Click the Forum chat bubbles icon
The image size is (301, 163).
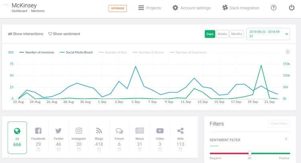point(119,131)
